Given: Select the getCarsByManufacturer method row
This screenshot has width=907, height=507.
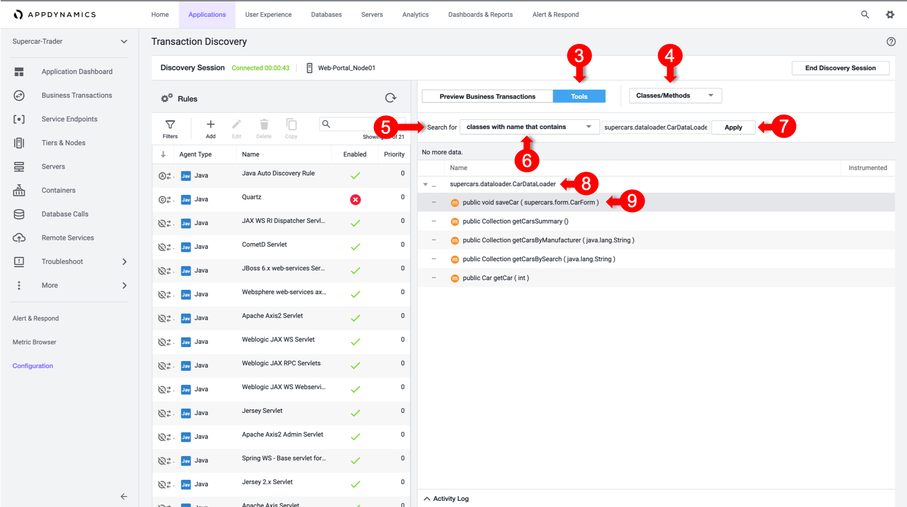Looking at the screenshot, I should [656, 240].
